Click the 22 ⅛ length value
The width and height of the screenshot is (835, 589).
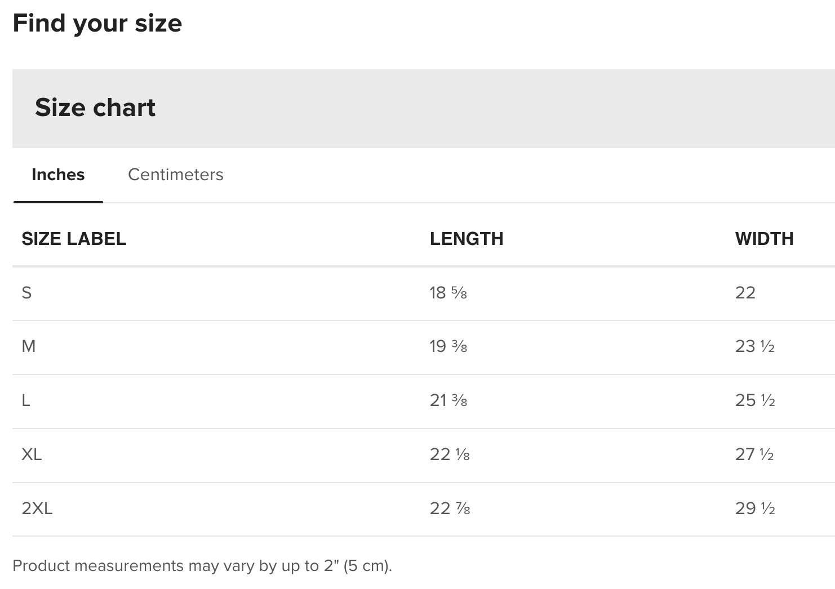click(x=450, y=454)
